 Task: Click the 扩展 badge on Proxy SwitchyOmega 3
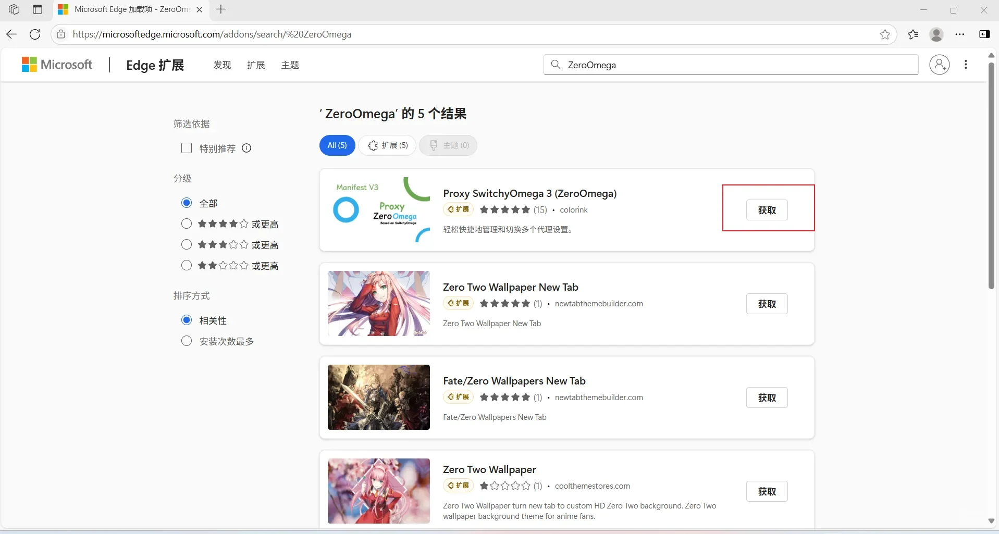point(458,209)
